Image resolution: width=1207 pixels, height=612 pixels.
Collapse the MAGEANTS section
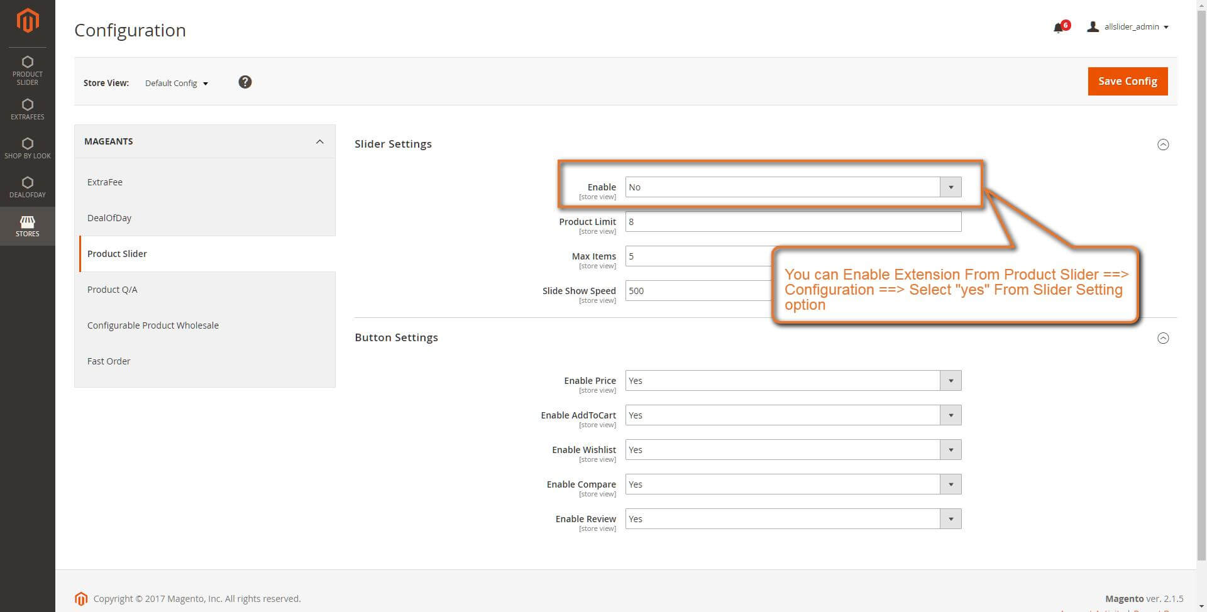tap(321, 141)
